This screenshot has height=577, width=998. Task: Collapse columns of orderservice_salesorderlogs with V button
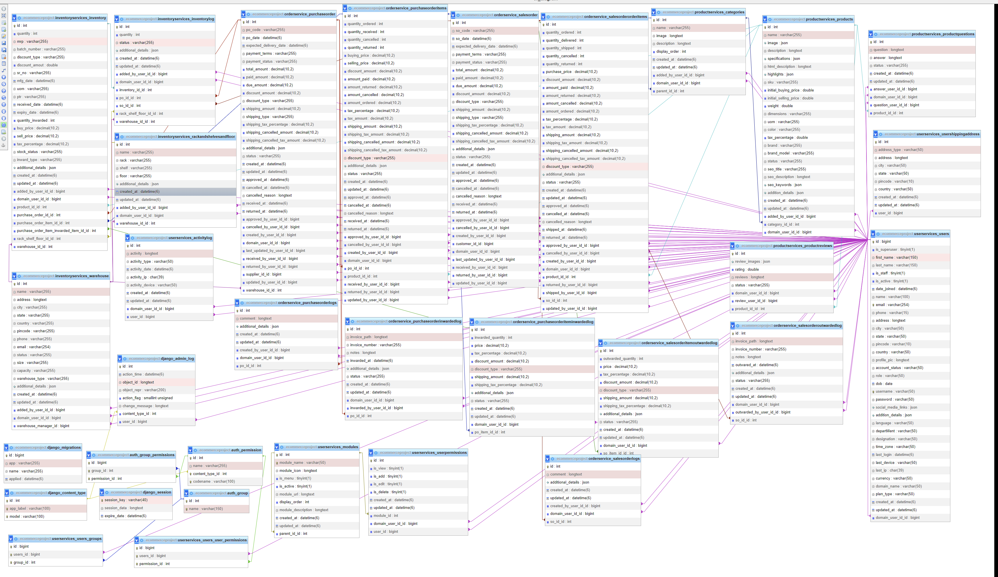tap(547, 459)
